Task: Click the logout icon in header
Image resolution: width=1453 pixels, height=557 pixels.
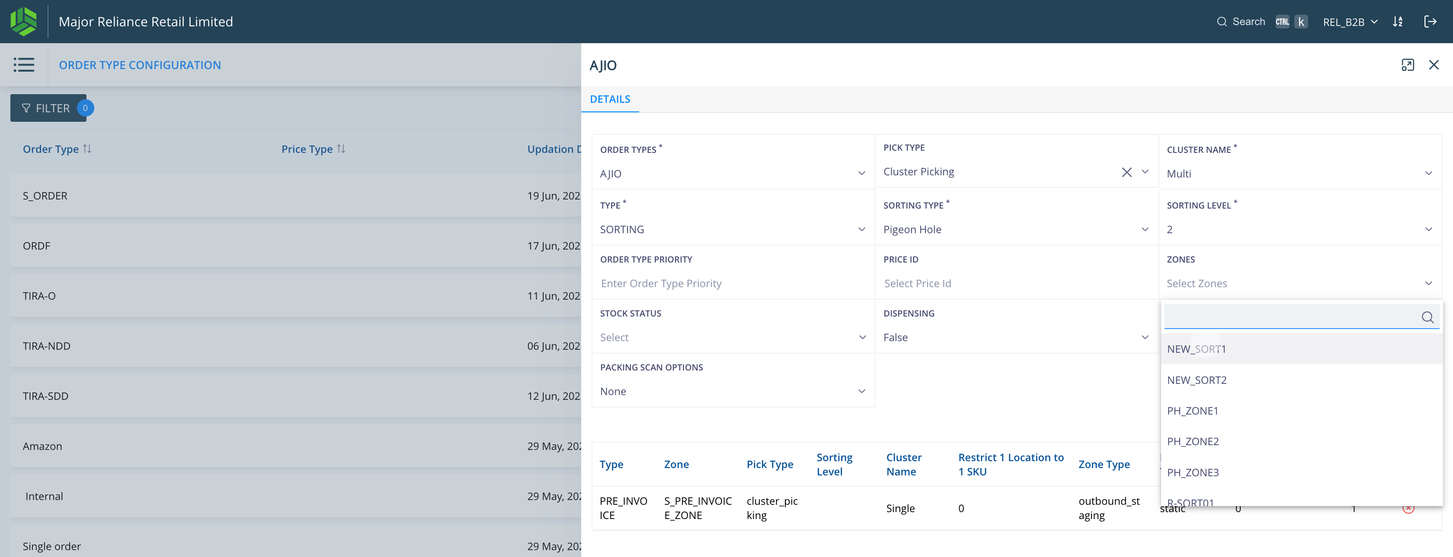Action: tap(1430, 22)
